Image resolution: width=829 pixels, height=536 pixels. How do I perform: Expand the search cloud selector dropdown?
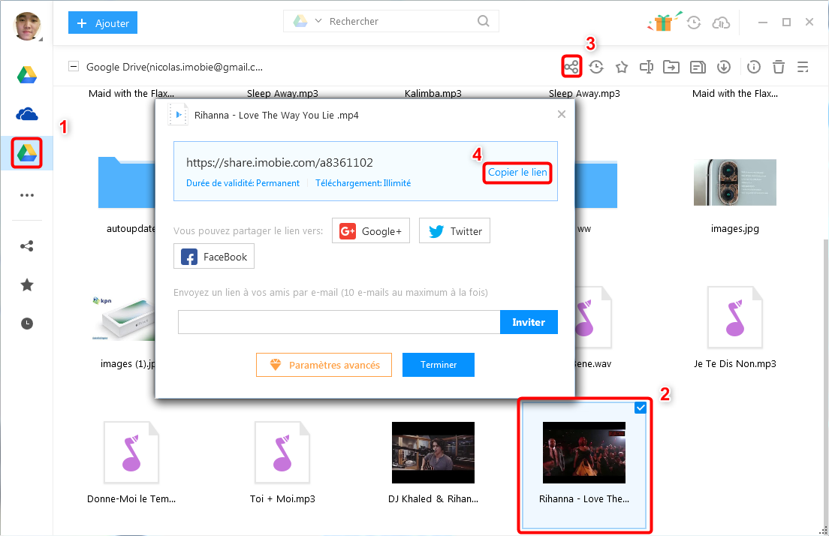click(x=318, y=21)
